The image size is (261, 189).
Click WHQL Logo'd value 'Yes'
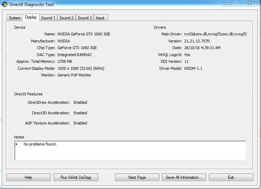[187, 55]
